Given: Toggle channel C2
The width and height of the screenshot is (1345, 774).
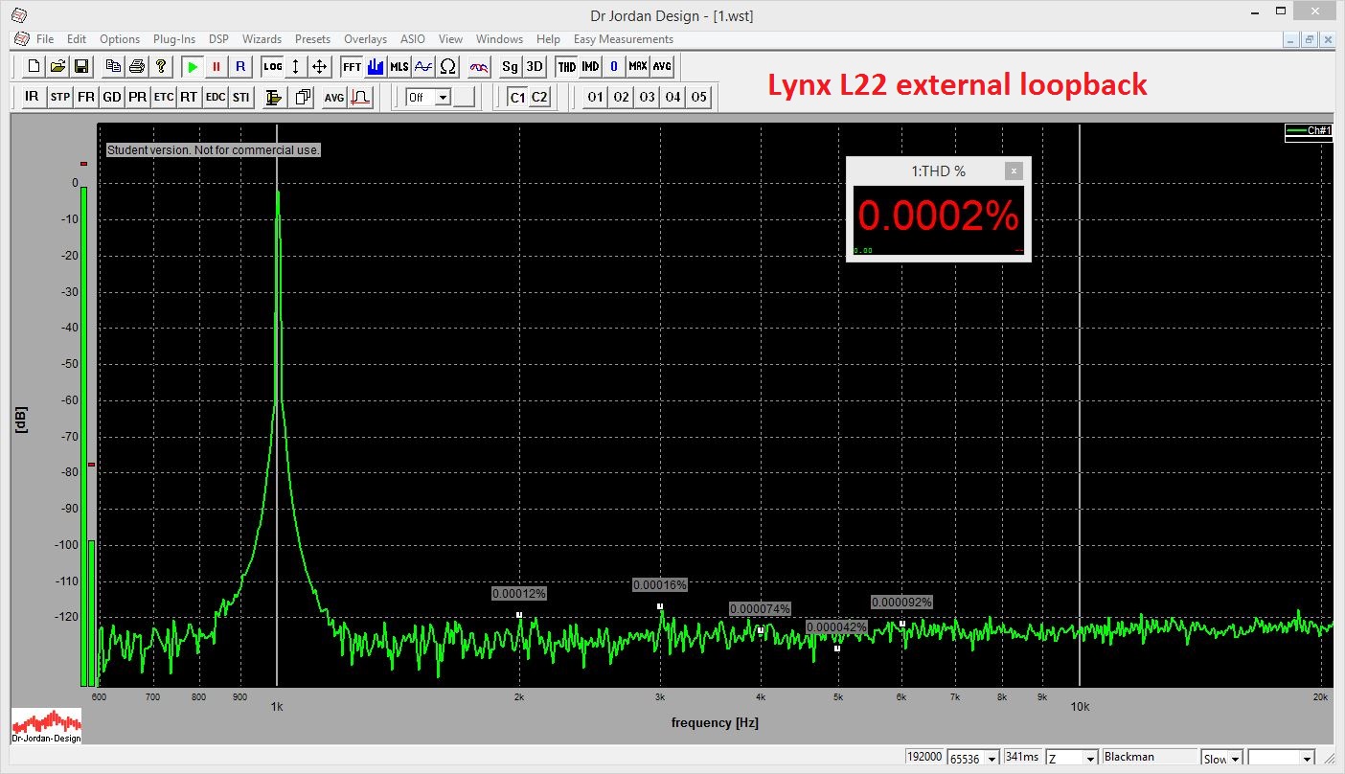Looking at the screenshot, I should coord(540,97).
